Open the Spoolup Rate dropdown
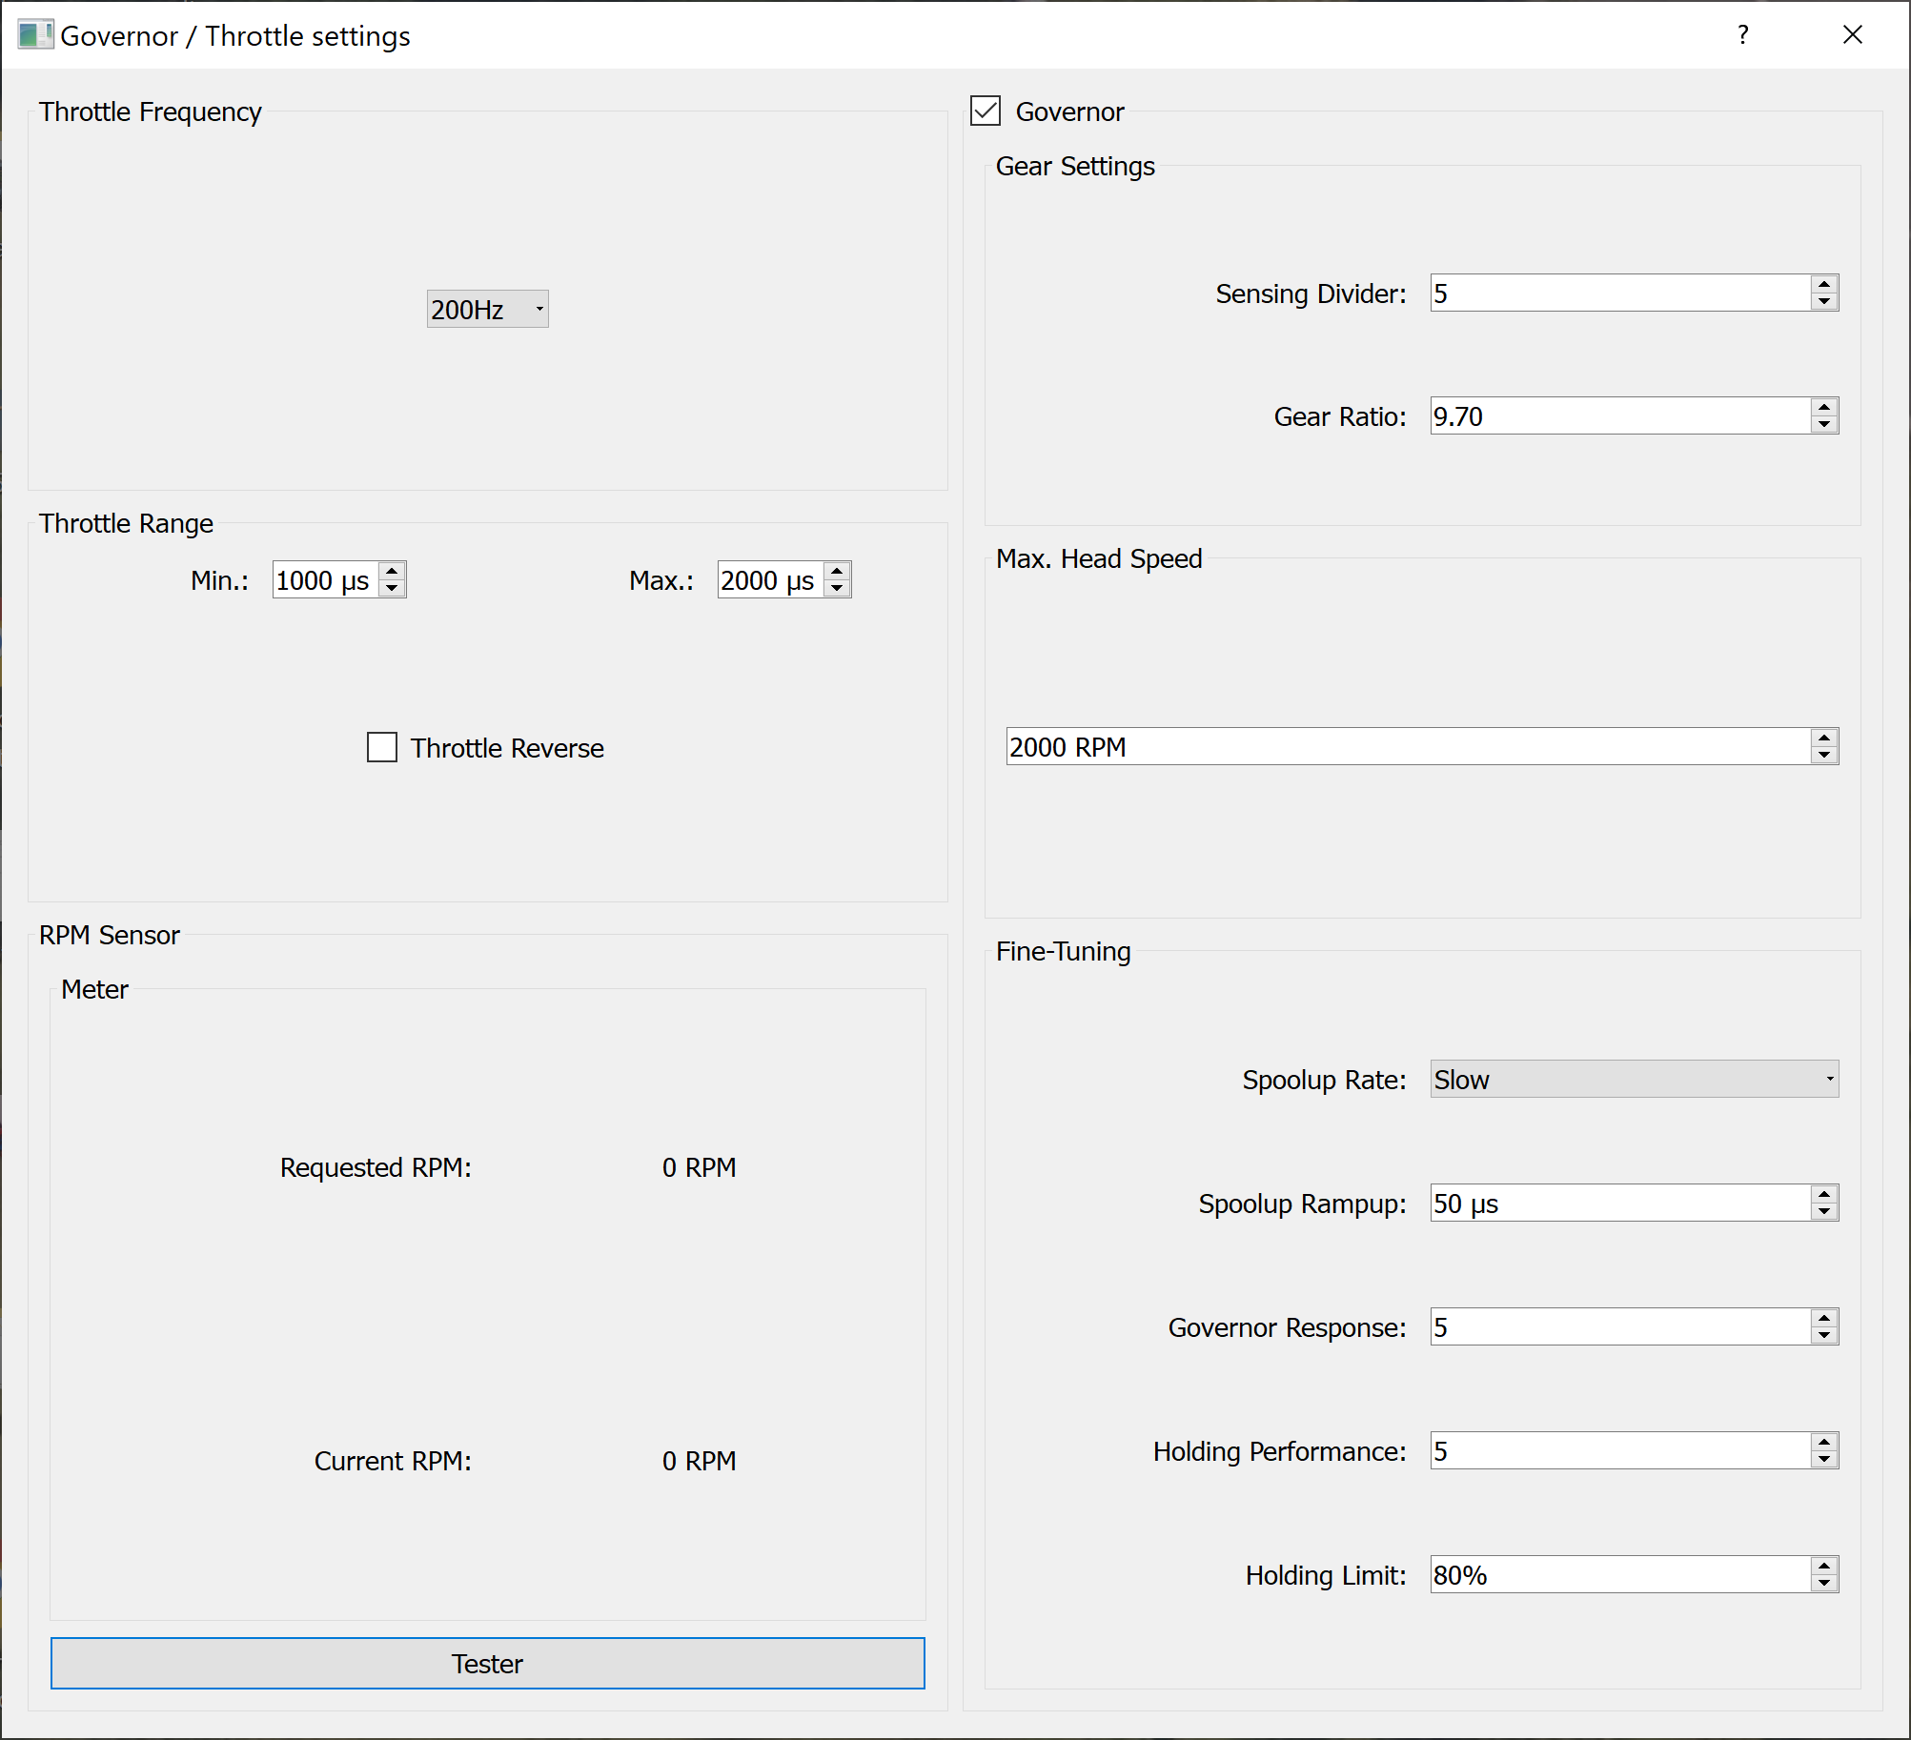 (1633, 1079)
